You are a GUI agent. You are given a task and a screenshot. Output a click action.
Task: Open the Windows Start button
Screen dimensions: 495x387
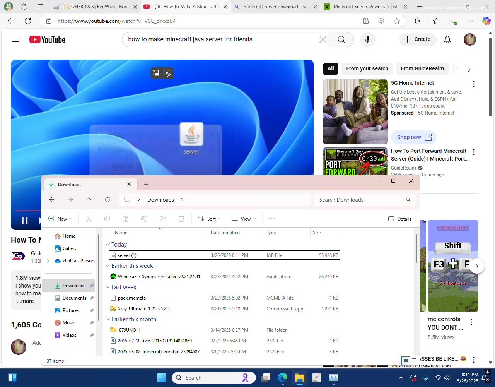point(162,378)
